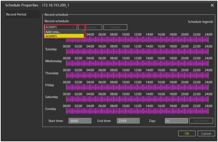Click the Start time field
The height and width of the screenshot is (142, 218).
pos(80,121)
